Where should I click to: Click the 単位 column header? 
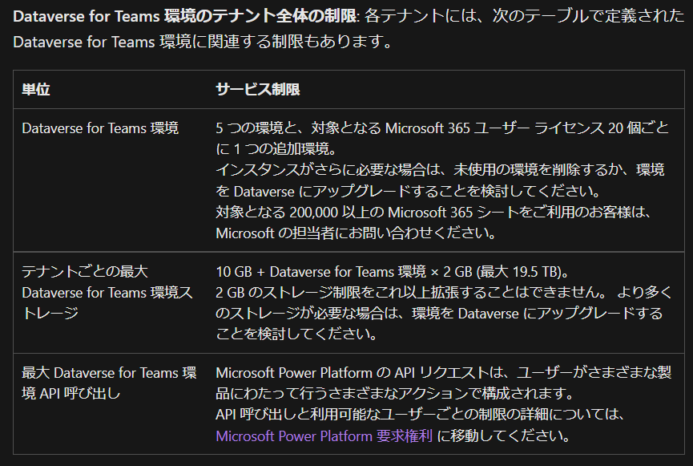pos(36,89)
